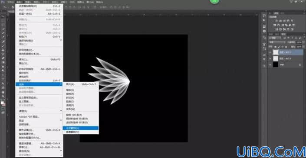Screen dimensions: 306x158
Task: Click the quick mask icon below color swatches
Action: click(x=3, y=109)
